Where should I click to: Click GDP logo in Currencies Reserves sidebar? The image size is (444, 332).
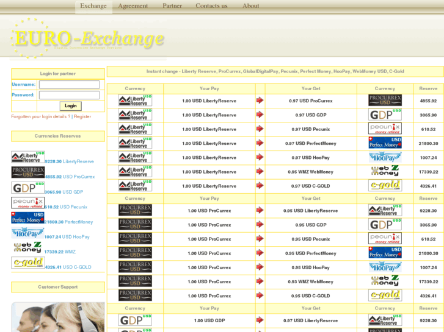pos(27,188)
